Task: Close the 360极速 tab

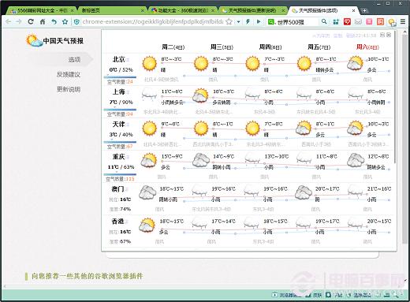Action: click(x=213, y=10)
